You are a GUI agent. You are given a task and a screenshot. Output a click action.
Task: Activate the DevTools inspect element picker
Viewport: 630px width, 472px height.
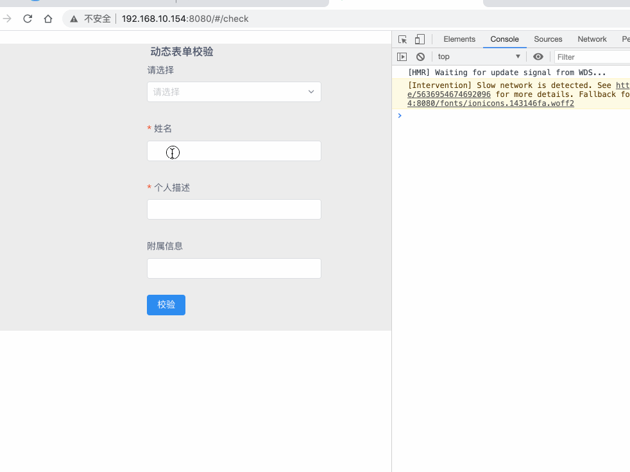(402, 39)
